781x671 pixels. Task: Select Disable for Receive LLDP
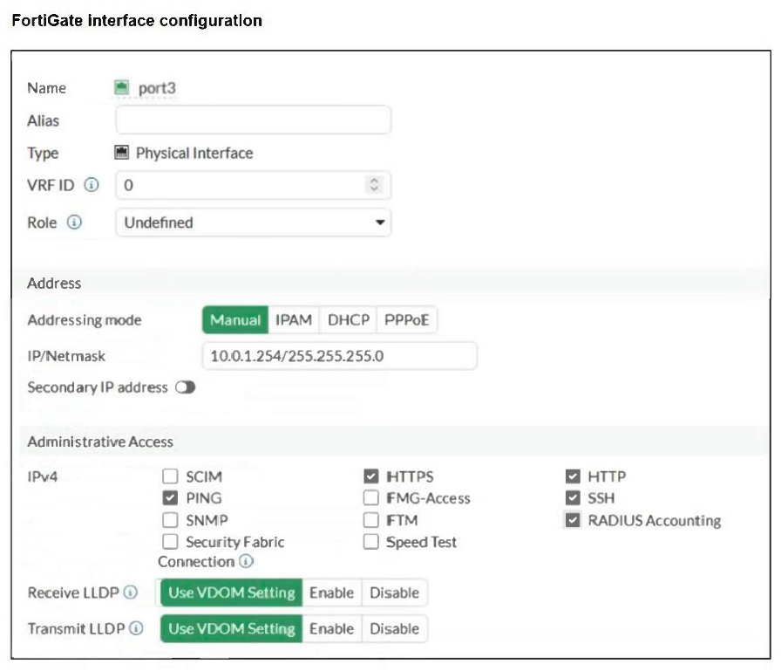395,592
